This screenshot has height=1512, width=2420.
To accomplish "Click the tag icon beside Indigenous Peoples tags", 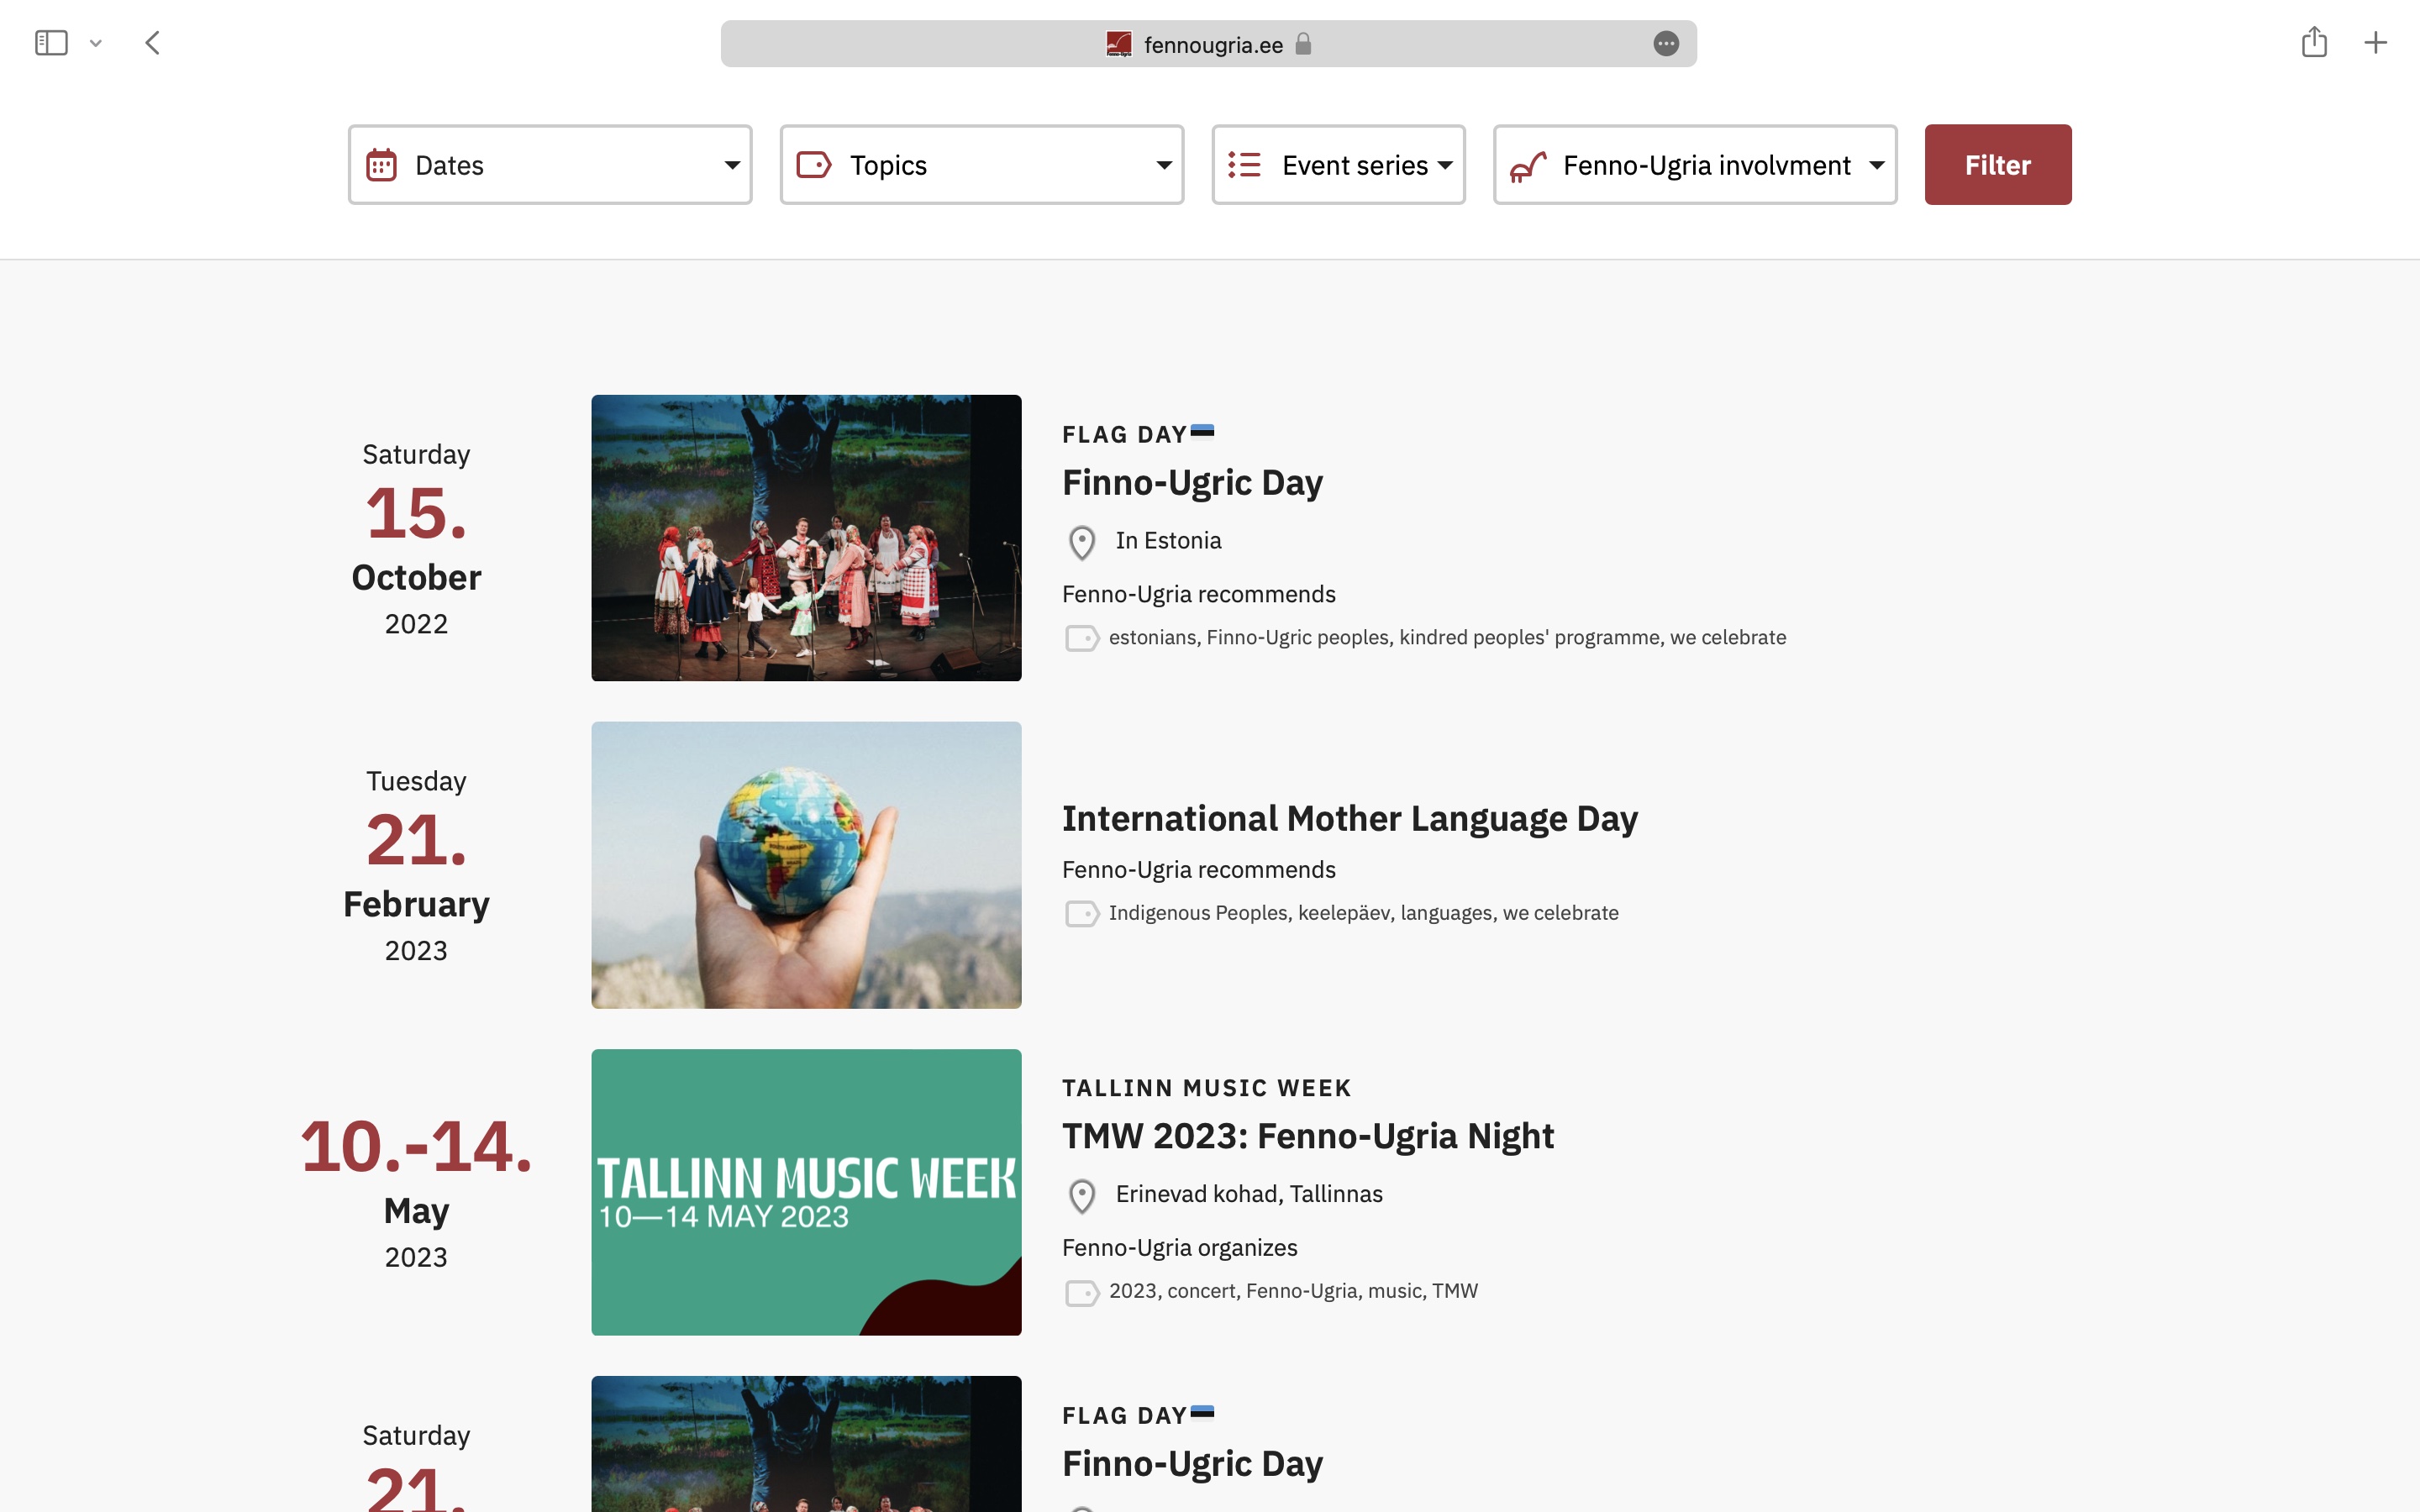I will click(1082, 914).
